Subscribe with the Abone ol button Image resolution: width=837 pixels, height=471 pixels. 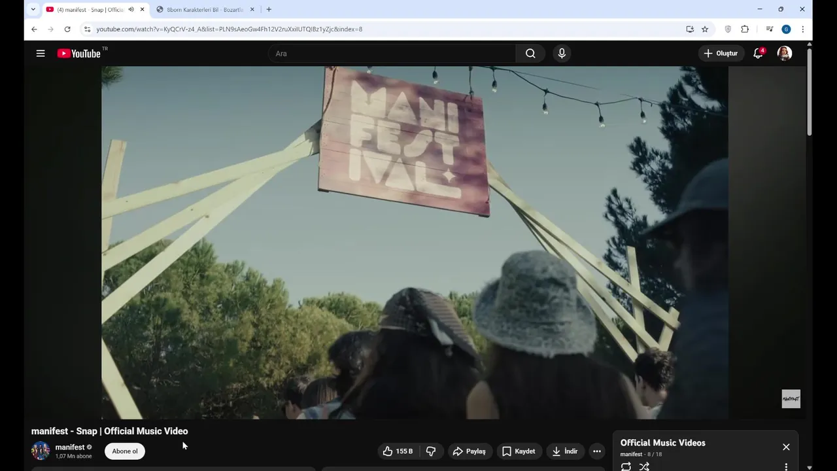pyautogui.click(x=125, y=451)
